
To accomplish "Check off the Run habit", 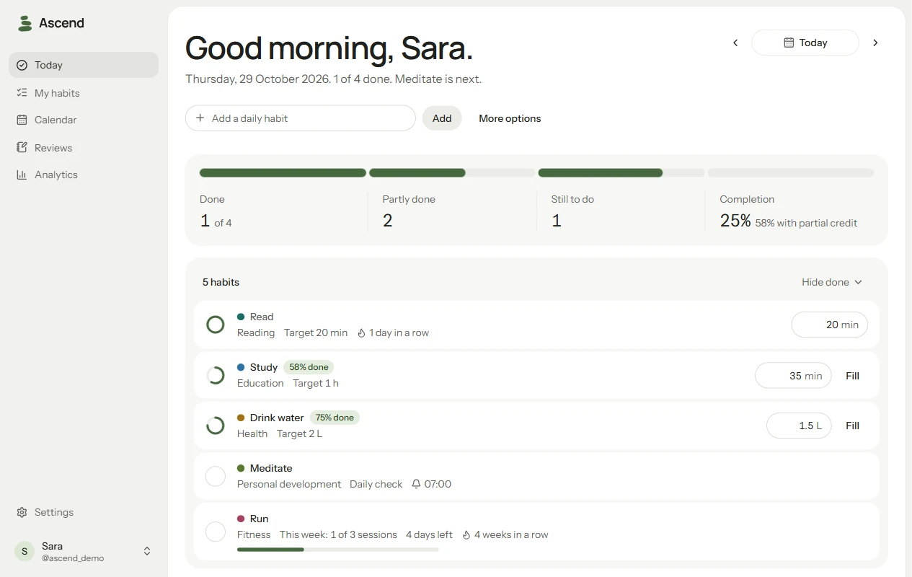I will pos(216,532).
